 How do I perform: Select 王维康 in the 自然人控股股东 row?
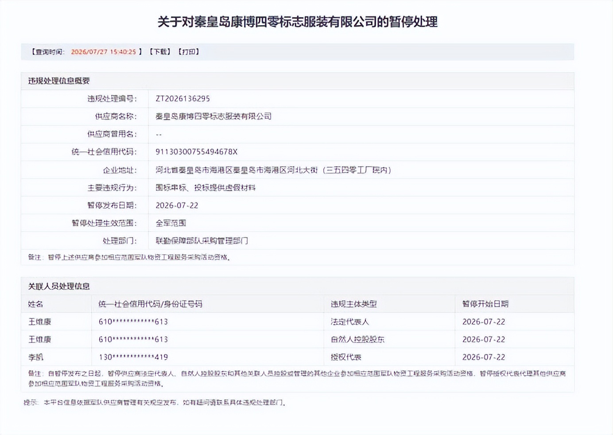39,339
